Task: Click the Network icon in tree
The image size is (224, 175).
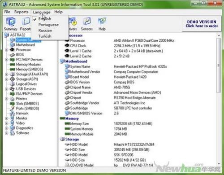Action: tap(12, 114)
